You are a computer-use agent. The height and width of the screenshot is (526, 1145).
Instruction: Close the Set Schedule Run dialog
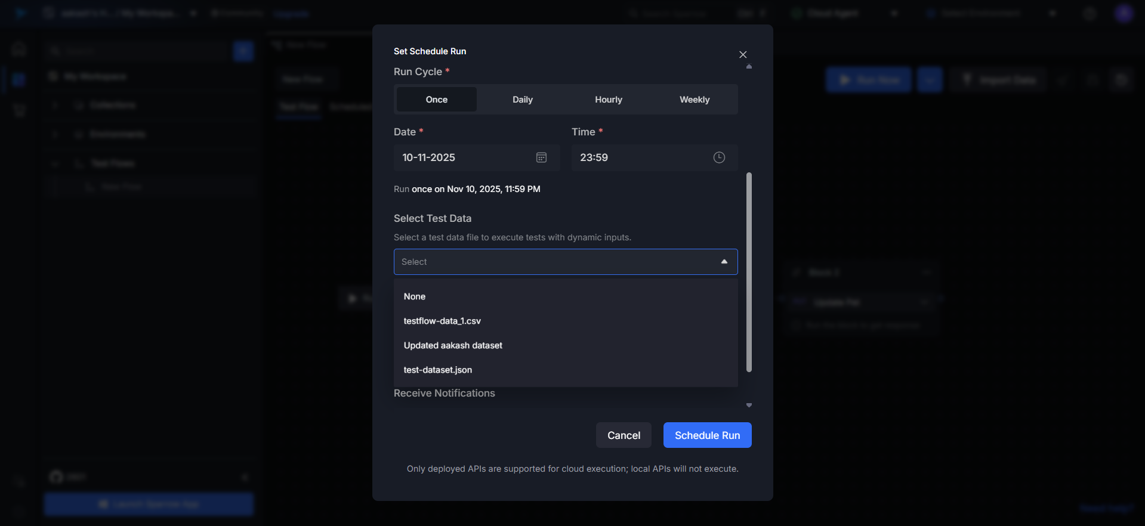pyautogui.click(x=743, y=55)
